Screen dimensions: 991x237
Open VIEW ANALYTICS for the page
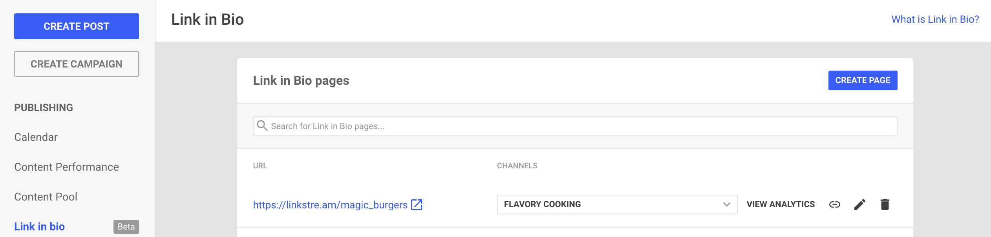click(781, 204)
